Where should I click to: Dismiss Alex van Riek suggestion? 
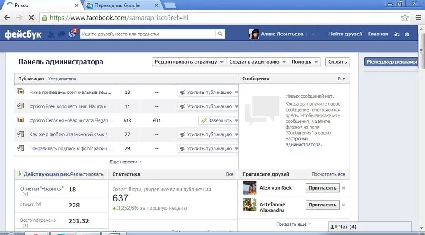pos(344,188)
